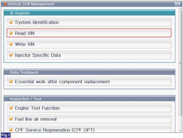Open the Write VIN function

(89, 44)
